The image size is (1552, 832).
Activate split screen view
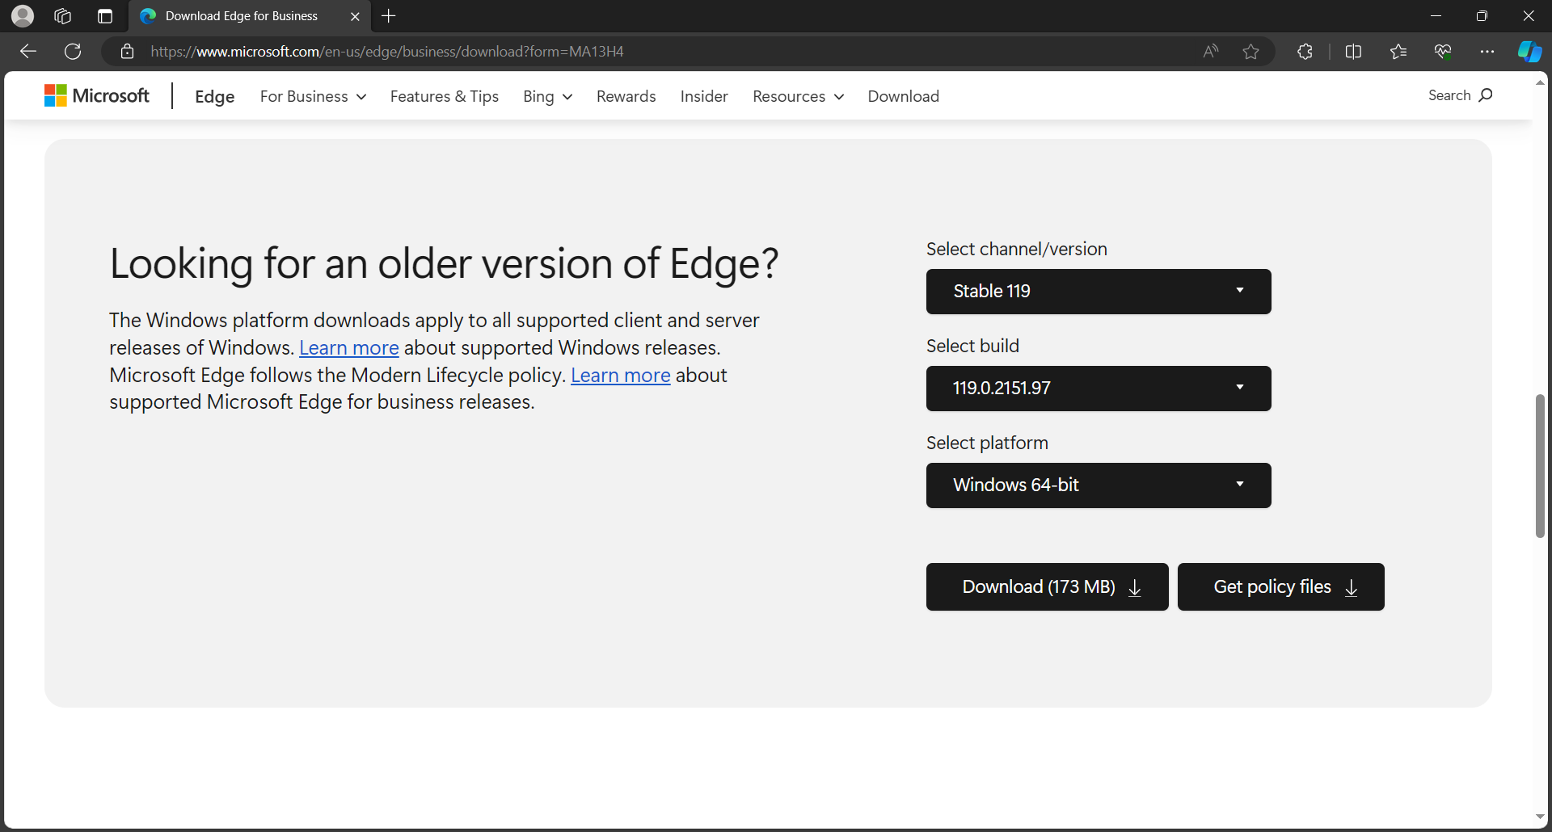tap(1354, 51)
